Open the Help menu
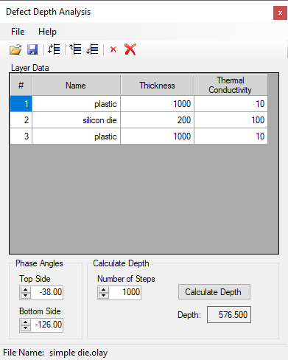This screenshot has height=360, width=288. (47, 32)
